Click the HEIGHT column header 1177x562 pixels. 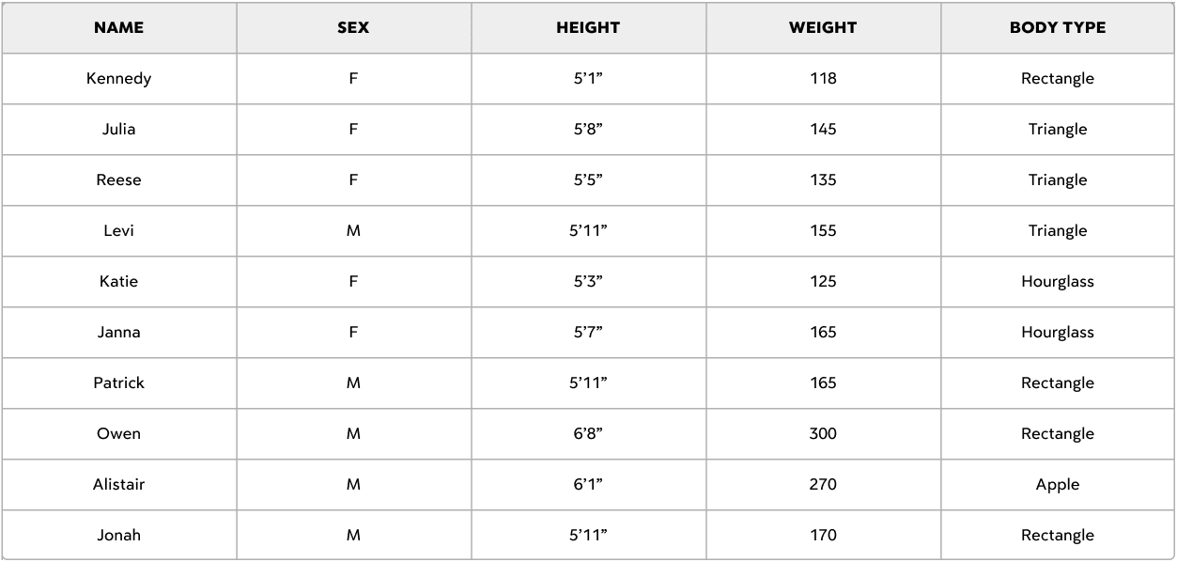[589, 28]
